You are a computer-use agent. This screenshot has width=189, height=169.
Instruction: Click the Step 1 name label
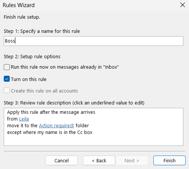42,31
